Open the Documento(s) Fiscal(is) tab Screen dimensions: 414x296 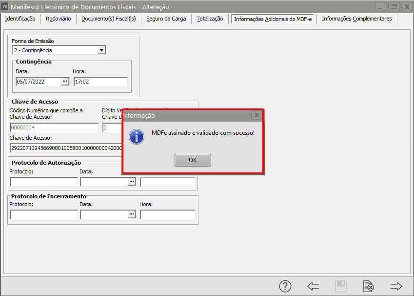click(x=109, y=19)
